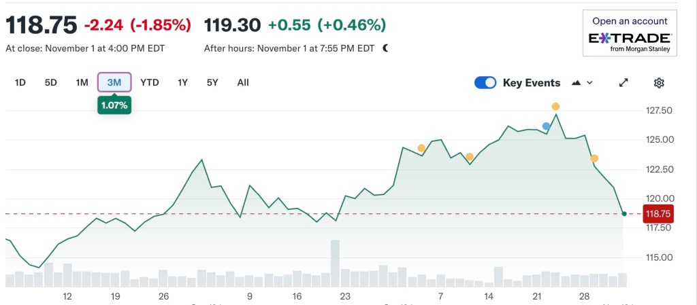This screenshot has height=305, width=697.
Task: Expand chart to full screen
Action: tap(623, 83)
